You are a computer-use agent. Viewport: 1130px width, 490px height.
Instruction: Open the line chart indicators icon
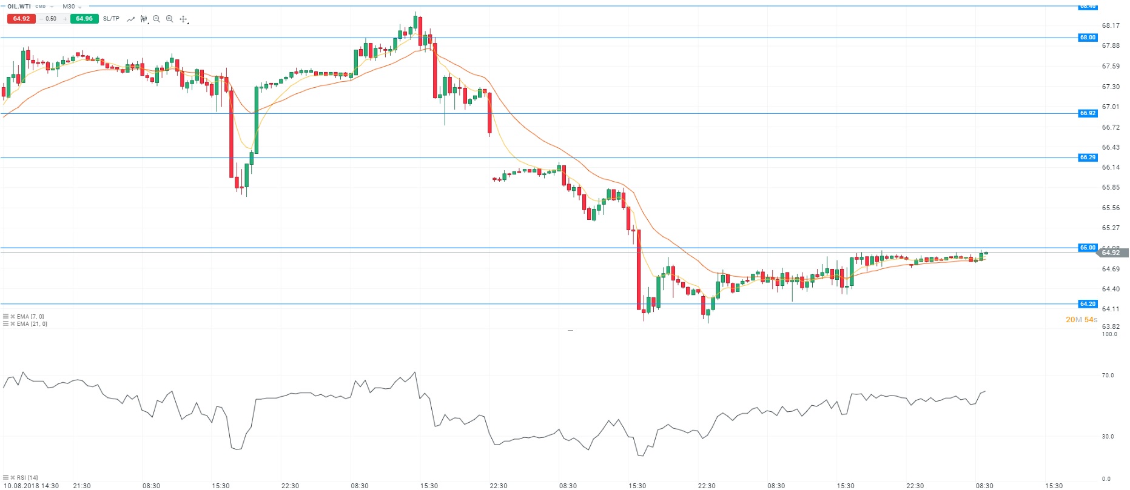(x=130, y=19)
